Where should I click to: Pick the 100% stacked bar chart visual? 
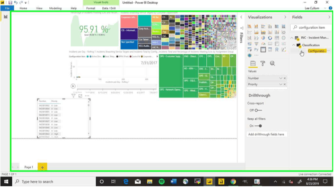(x=277, y=27)
